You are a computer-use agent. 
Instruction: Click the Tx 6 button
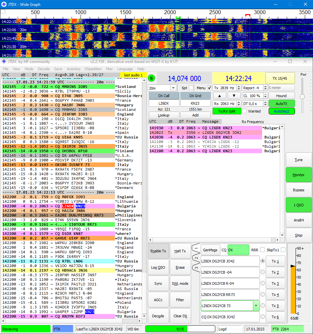pos(275,317)
